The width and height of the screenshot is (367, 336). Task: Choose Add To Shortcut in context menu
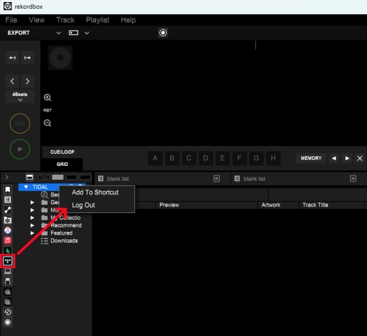point(95,192)
